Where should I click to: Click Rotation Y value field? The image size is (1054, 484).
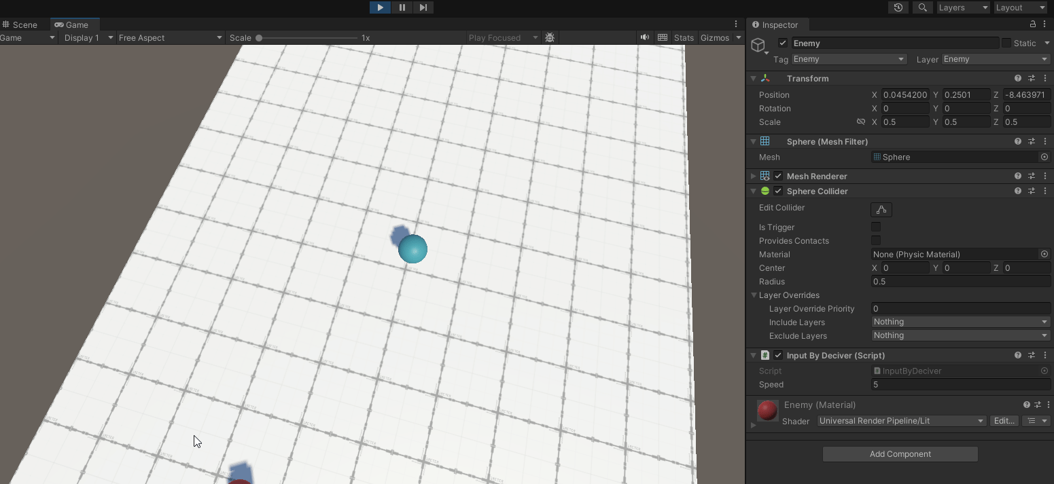pos(966,109)
